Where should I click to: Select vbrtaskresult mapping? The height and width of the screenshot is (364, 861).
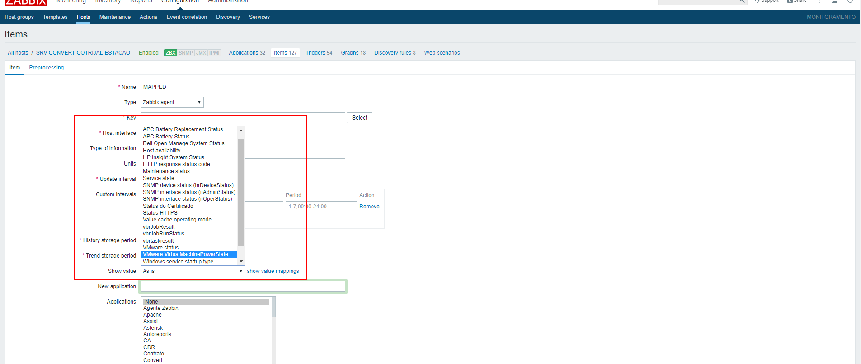tap(189, 241)
